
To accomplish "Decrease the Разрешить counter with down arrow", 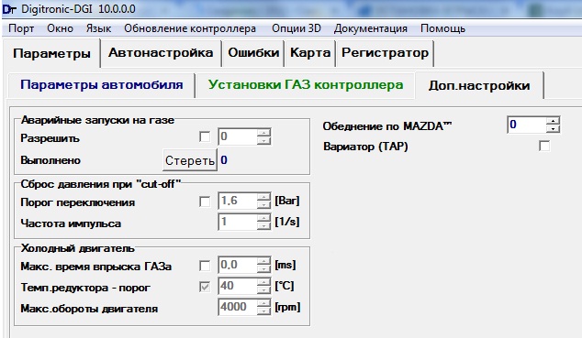I will point(263,141).
